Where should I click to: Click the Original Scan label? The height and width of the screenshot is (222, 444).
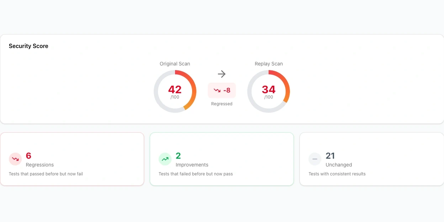pos(175,64)
